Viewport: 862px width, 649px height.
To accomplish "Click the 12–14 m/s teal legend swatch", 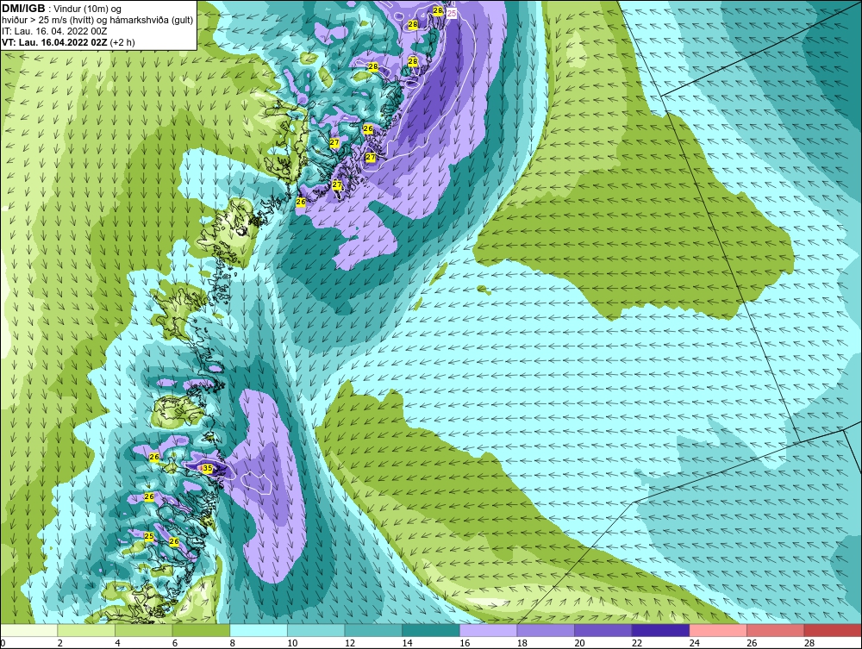I will coord(373,630).
